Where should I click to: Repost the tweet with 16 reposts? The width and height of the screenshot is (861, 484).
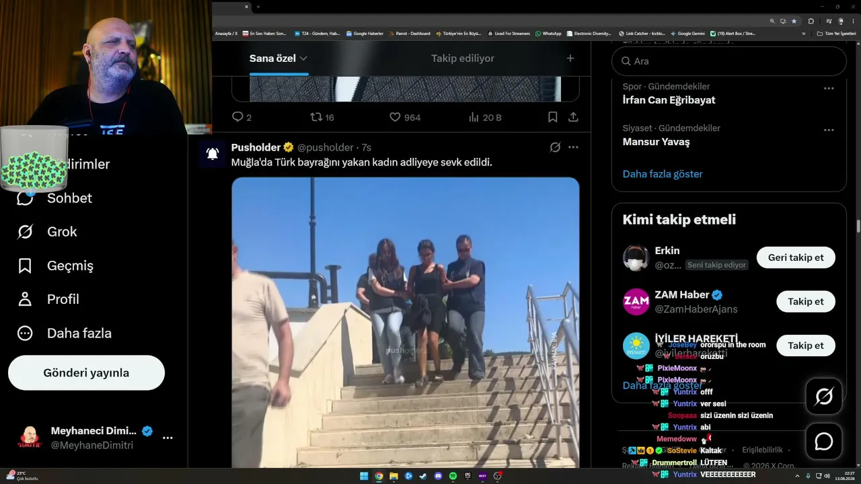point(322,117)
